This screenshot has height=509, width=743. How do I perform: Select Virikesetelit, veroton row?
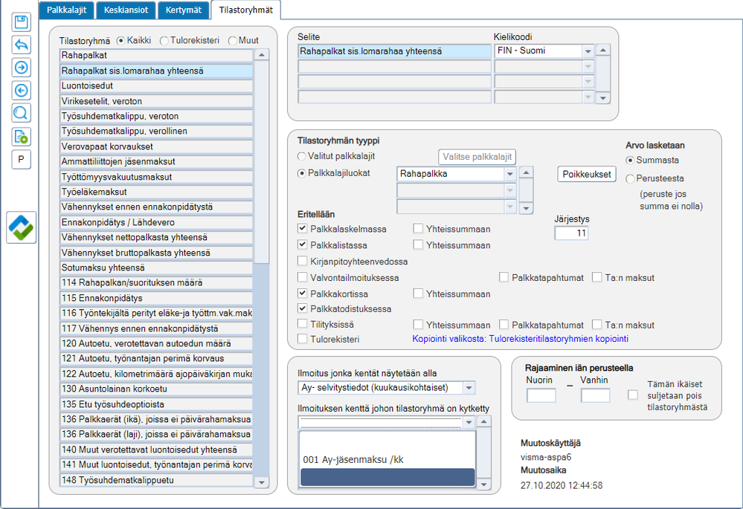tap(156, 101)
